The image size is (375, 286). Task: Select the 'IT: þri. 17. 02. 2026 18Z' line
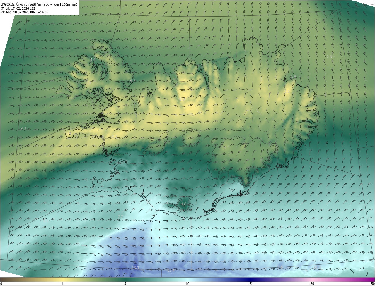click(18, 8)
